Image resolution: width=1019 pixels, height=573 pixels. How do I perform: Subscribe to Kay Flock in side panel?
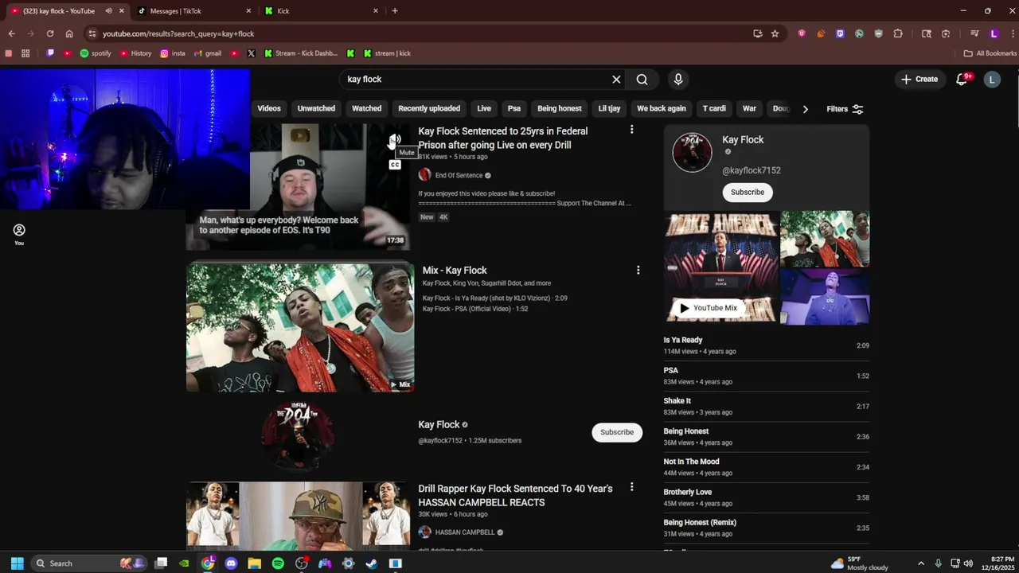(x=748, y=193)
